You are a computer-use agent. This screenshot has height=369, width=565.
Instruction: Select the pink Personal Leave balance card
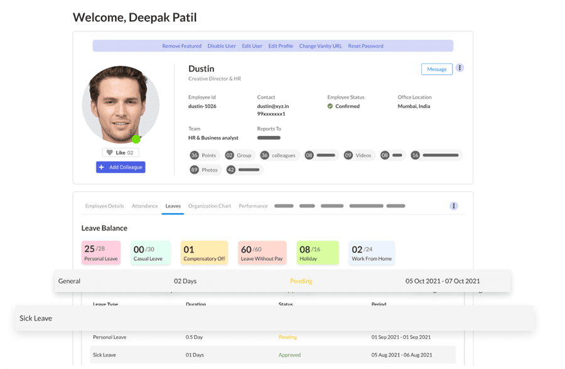click(101, 253)
